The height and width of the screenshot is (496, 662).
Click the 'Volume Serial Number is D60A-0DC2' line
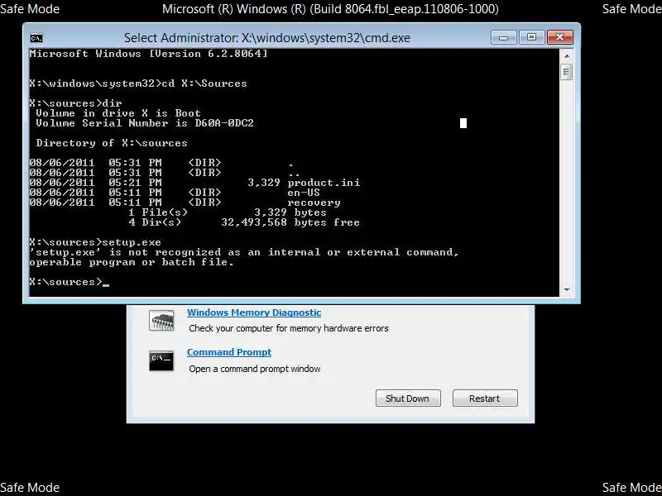tap(144, 123)
